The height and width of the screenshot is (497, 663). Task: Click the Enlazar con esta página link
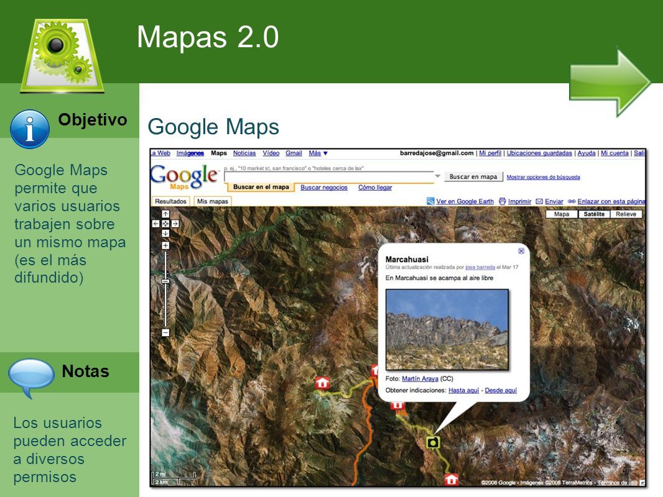point(611,201)
